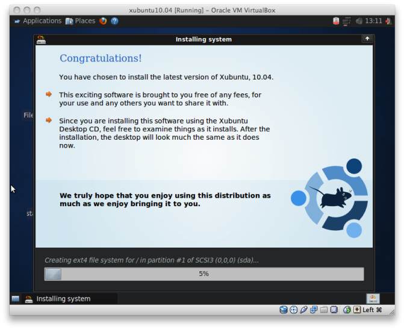Click VirtualBox network adapters status icon

click(314, 310)
